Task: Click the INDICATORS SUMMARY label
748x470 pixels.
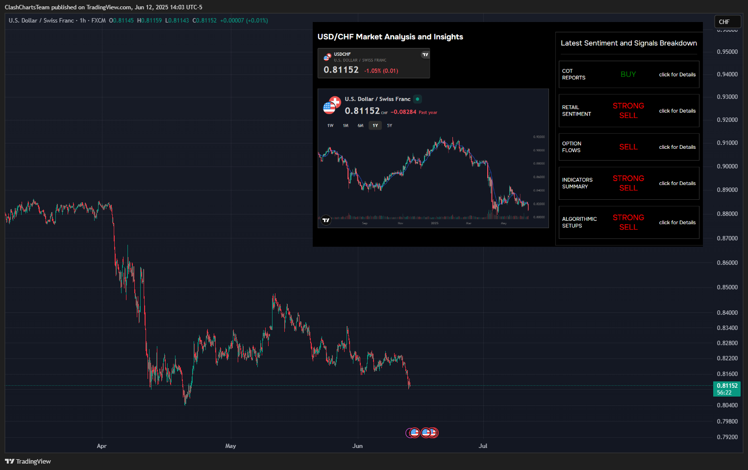Action: pos(577,183)
